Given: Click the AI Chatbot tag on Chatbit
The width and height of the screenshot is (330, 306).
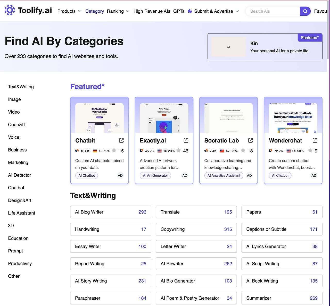Looking at the screenshot, I should pos(87,175).
